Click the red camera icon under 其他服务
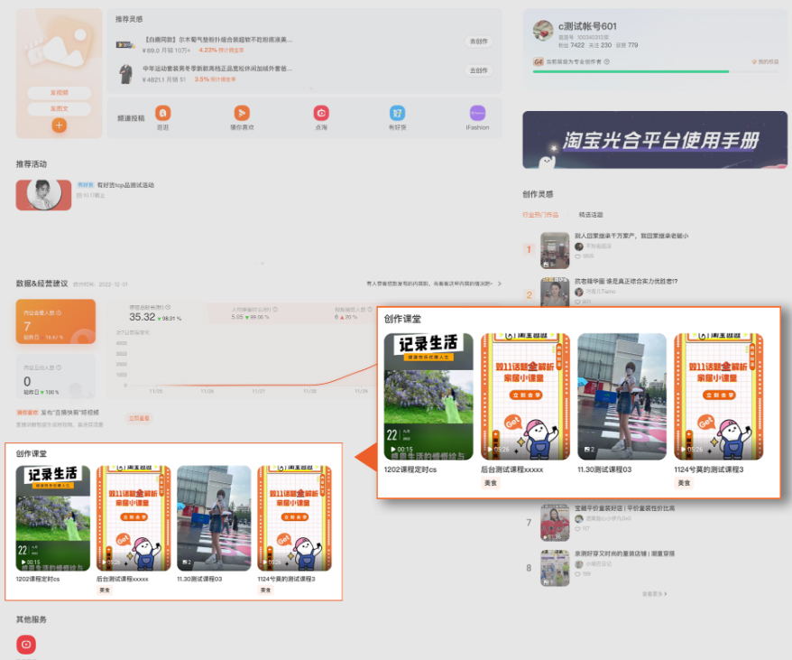The width and height of the screenshot is (792, 660). click(x=25, y=645)
